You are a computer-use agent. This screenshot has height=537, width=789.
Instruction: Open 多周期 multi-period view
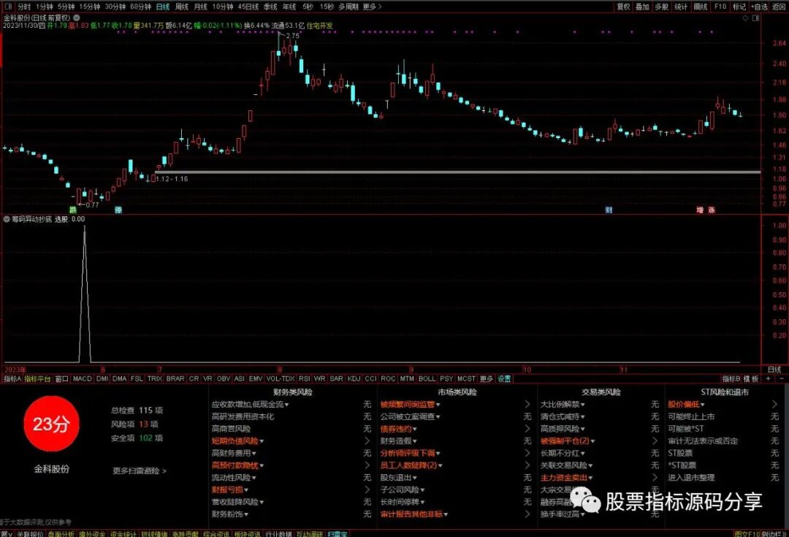coord(348,7)
